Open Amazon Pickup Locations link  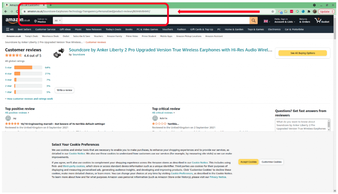click(x=188, y=36)
